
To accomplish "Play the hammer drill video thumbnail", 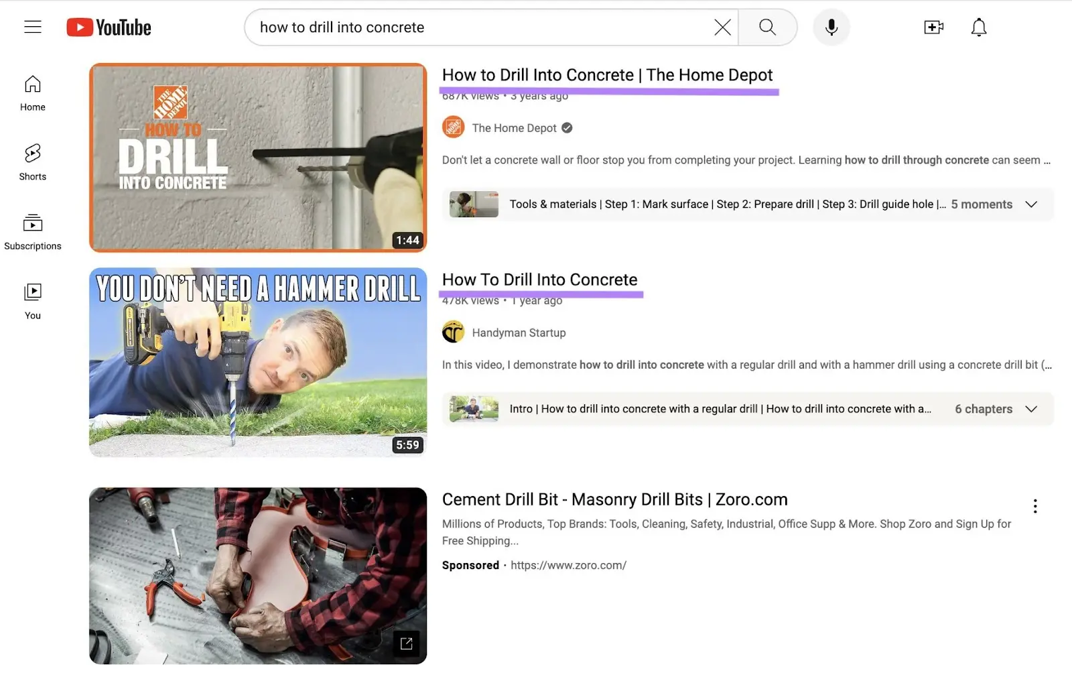I will 258,362.
